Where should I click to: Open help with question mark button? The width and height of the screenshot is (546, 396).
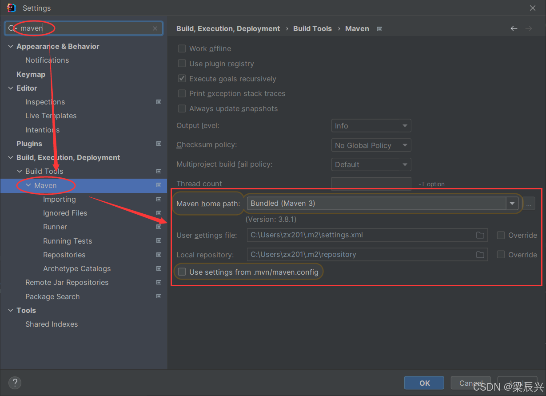pyautogui.click(x=15, y=383)
